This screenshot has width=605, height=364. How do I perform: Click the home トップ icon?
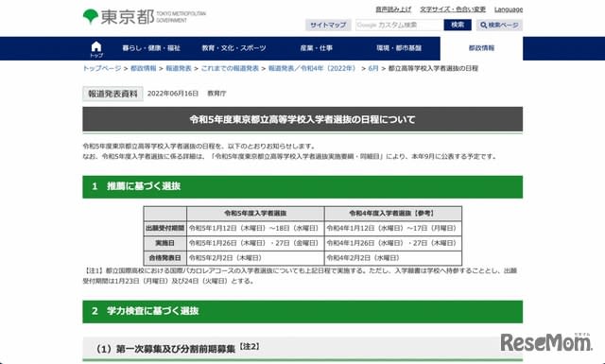tap(96, 49)
